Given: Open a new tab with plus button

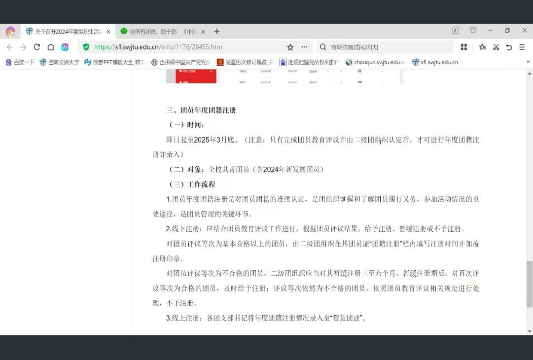Looking at the screenshot, I should tap(216, 32).
